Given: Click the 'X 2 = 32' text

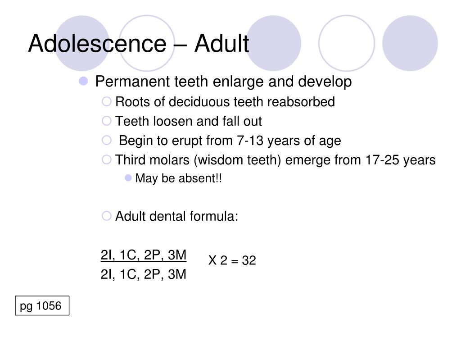Looking at the screenshot, I should click(232, 260).
